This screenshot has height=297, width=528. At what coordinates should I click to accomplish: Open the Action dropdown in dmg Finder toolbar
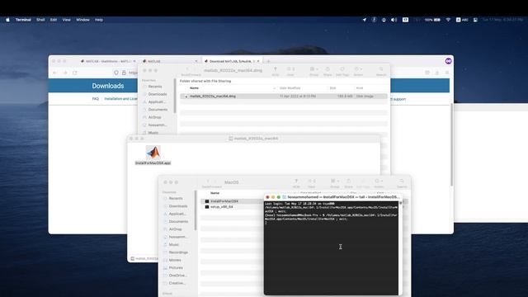click(358, 69)
